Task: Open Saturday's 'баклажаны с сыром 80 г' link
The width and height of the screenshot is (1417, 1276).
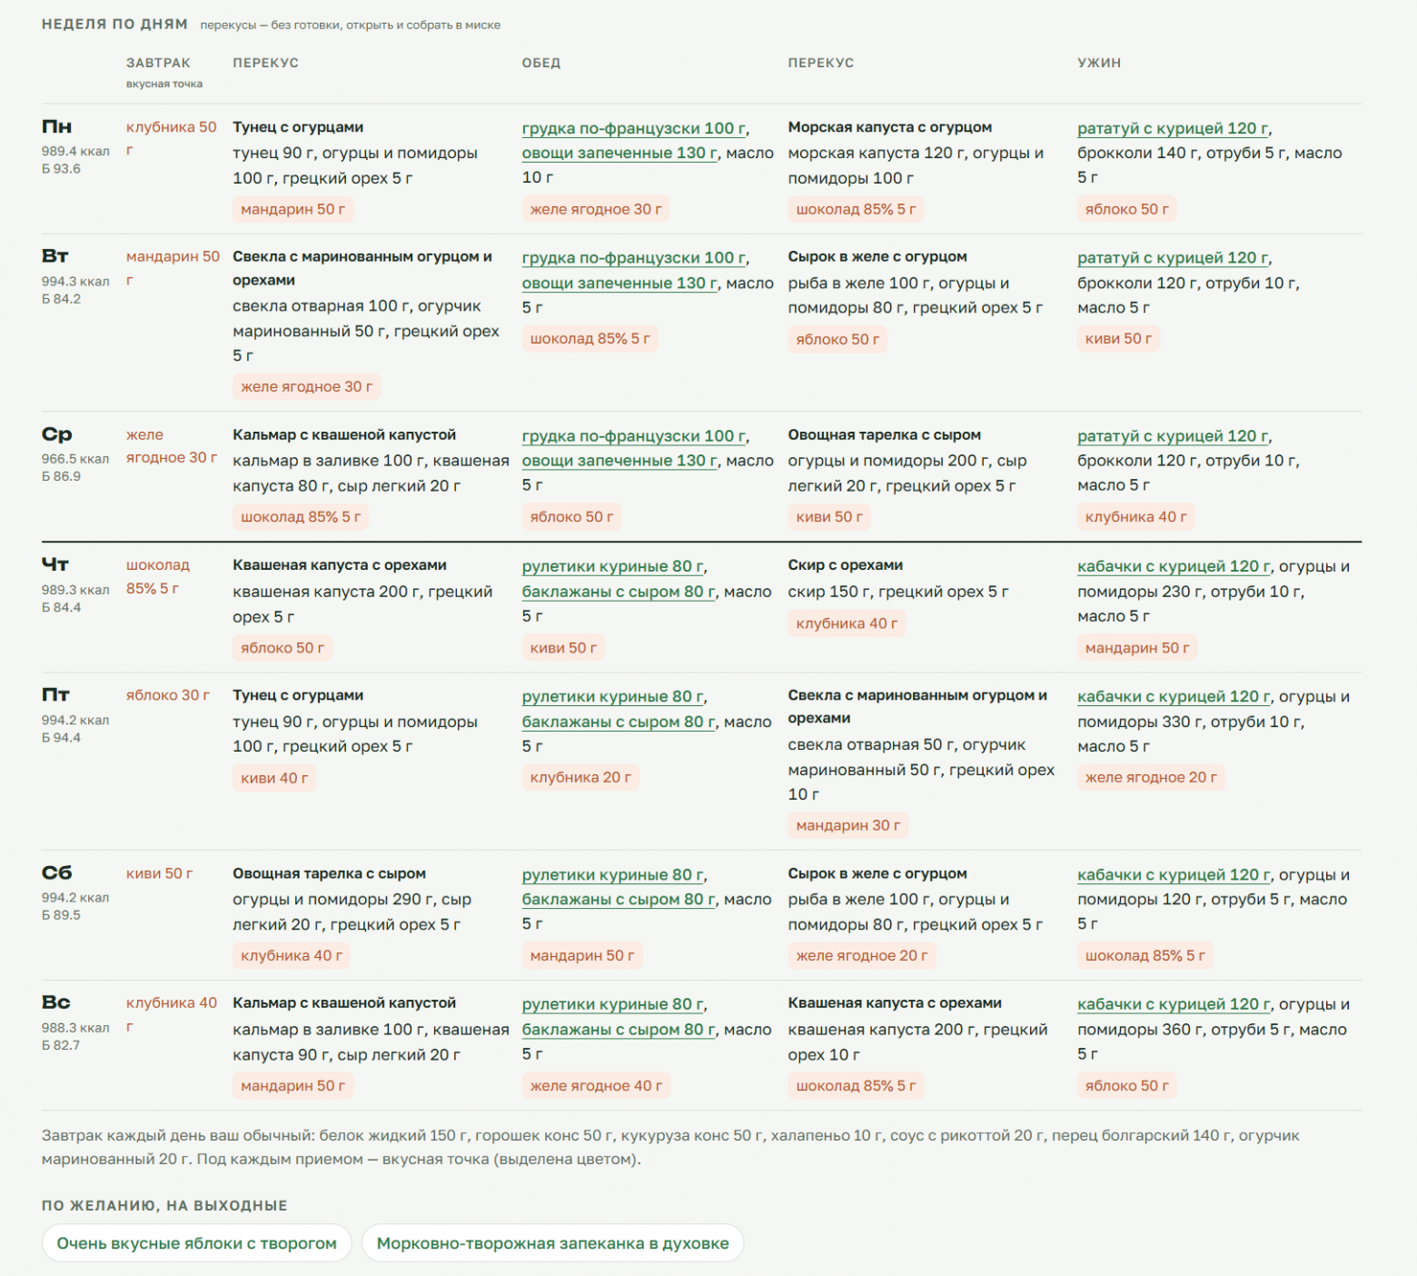Action: click(619, 900)
